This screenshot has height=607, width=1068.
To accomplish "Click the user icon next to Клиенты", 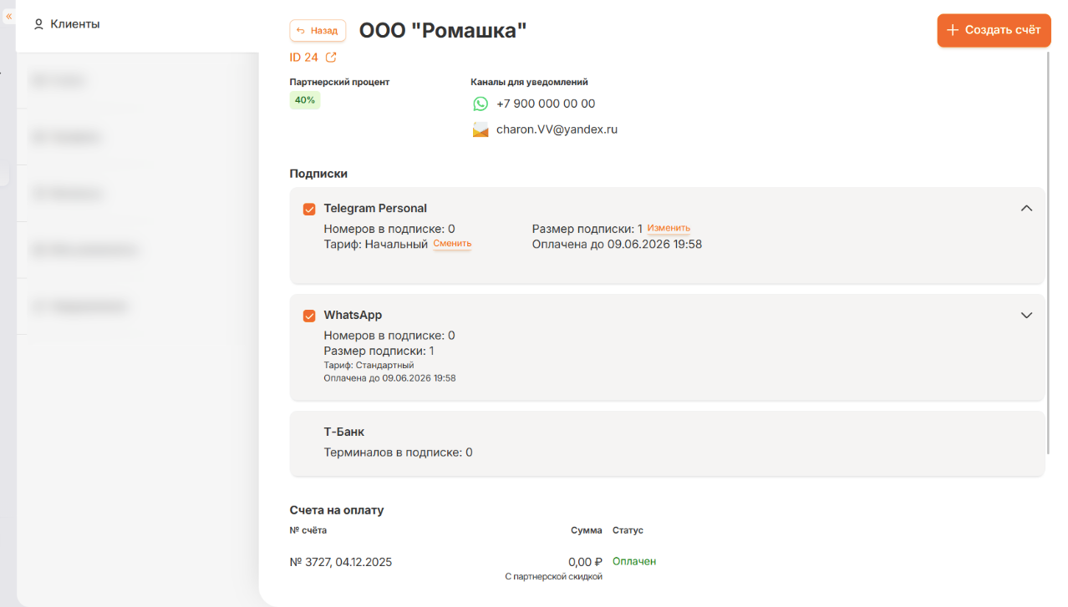I will 38,24.
